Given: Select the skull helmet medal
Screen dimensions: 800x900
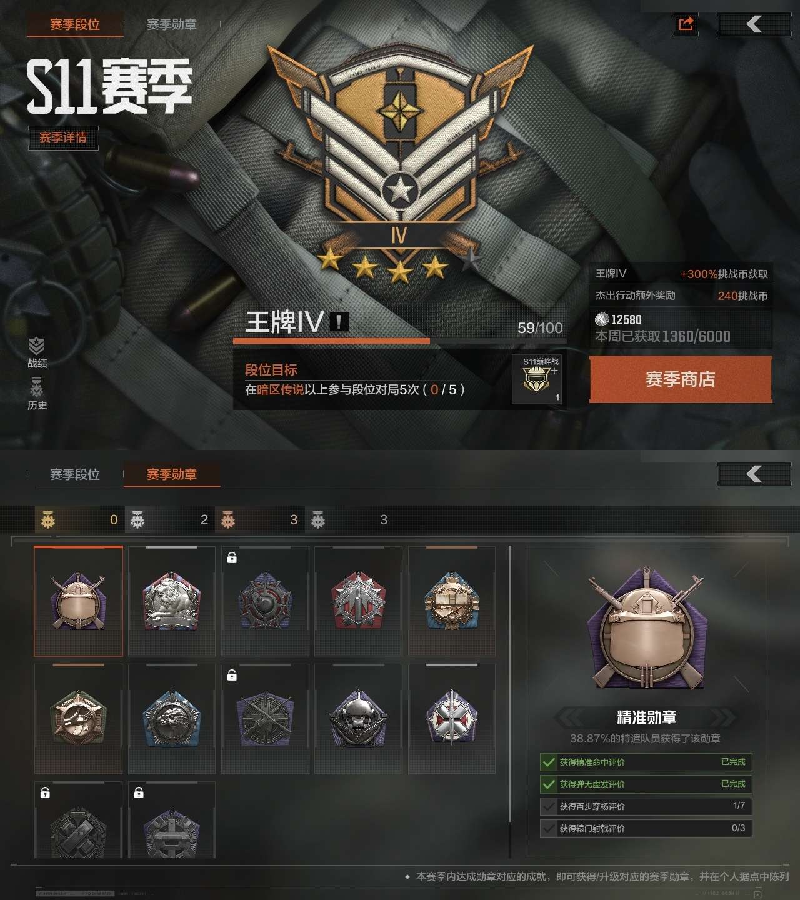Looking at the screenshot, I should click(x=358, y=719).
